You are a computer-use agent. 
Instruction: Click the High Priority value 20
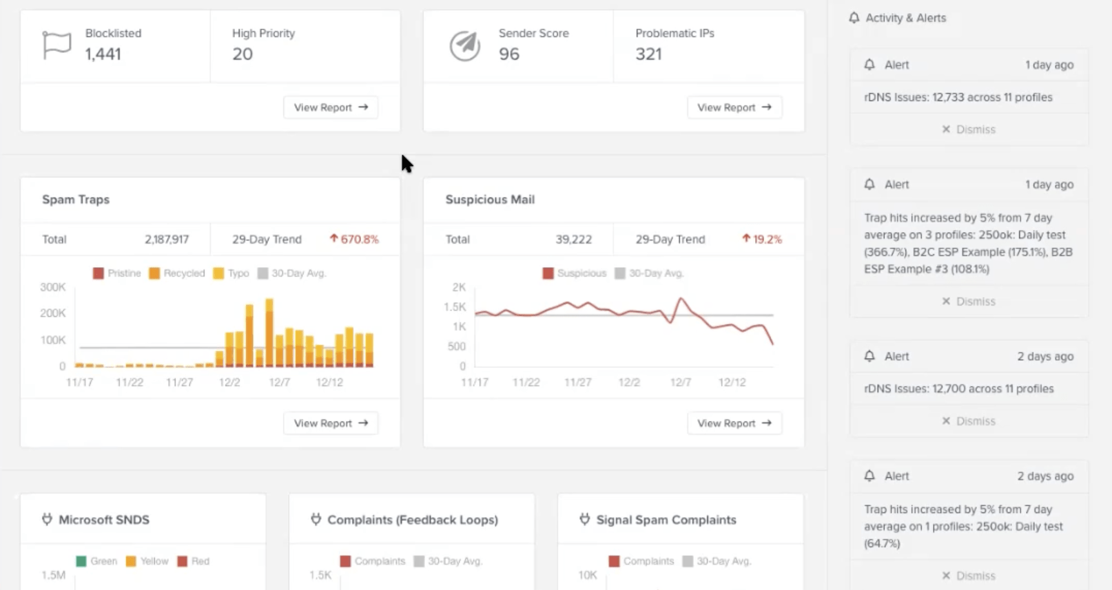[243, 54]
